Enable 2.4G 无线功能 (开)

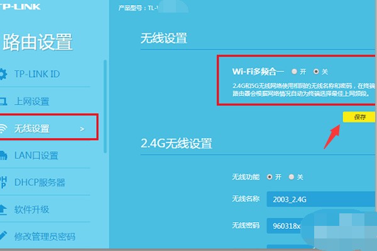270,177
